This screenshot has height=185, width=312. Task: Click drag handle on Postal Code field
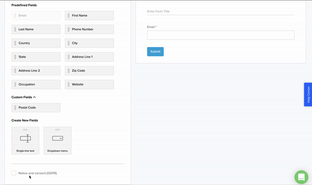click(x=15, y=108)
